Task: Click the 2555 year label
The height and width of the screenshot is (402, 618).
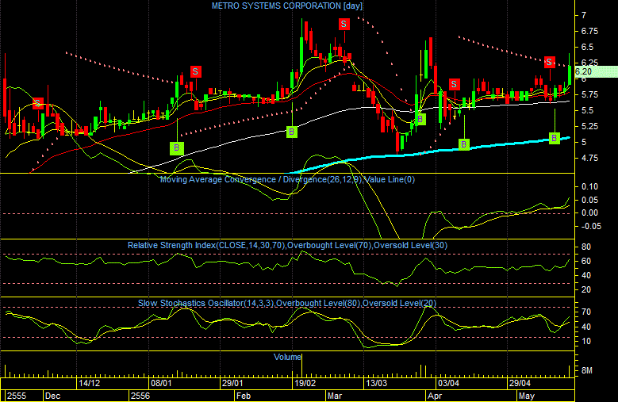Action: point(17,396)
